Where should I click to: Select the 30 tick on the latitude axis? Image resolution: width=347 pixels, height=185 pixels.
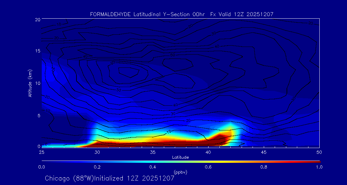pyautogui.click(x=97, y=152)
